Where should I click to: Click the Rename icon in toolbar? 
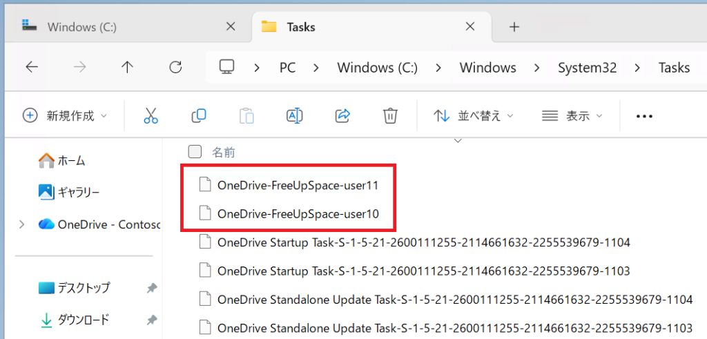point(295,116)
